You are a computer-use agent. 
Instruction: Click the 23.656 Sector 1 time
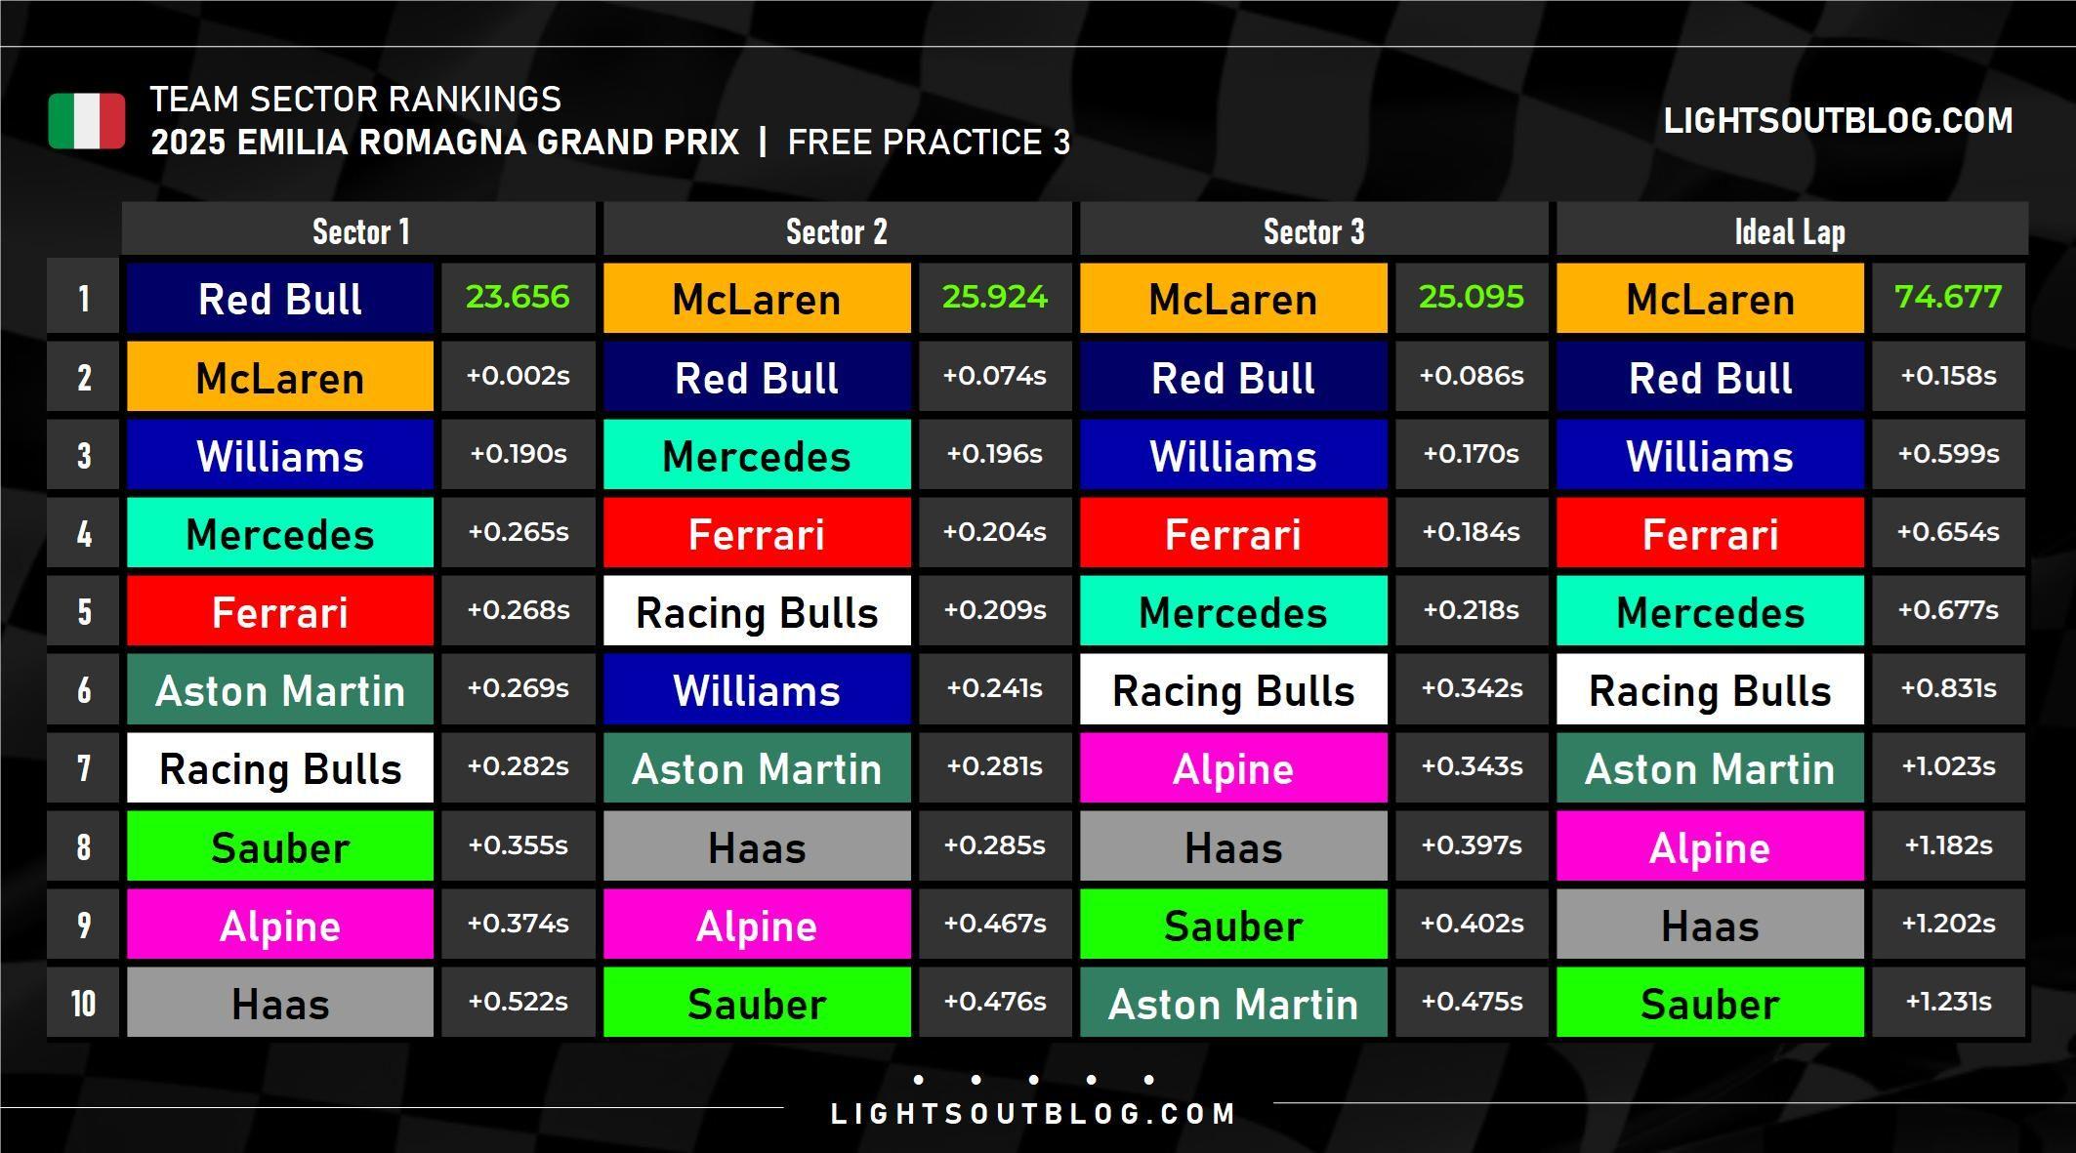[x=518, y=298]
